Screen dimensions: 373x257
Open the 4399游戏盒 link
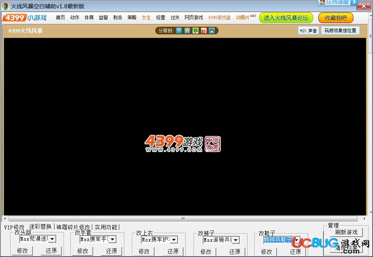click(x=219, y=17)
